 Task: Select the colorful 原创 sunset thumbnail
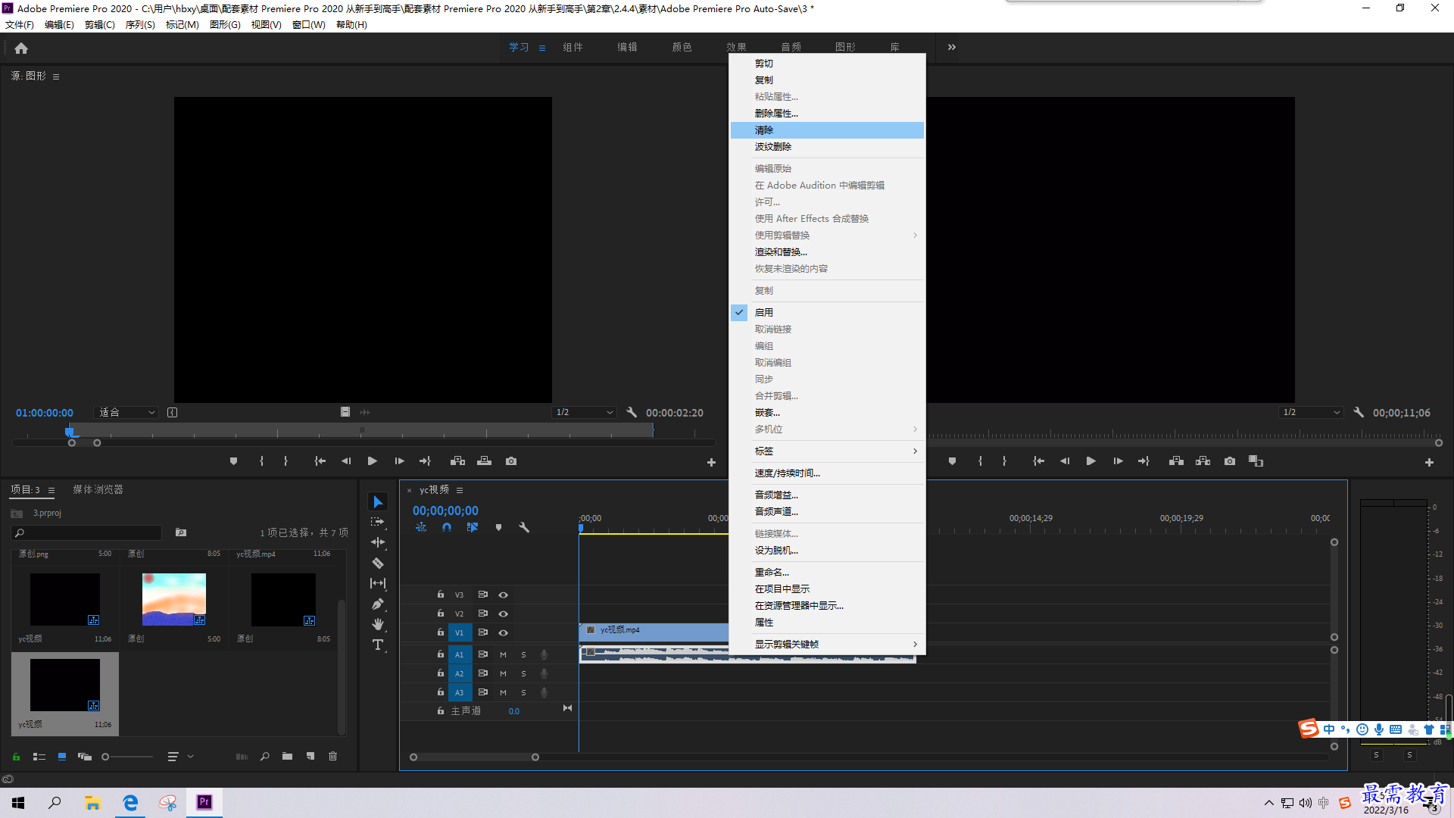tap(174, 598)
